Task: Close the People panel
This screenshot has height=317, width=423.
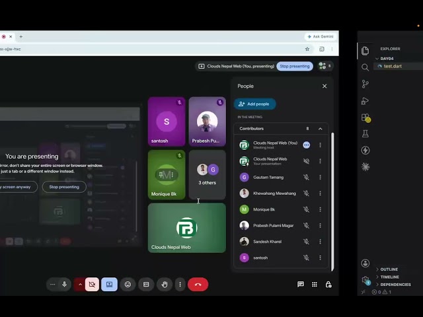Action: pos(325,86)
